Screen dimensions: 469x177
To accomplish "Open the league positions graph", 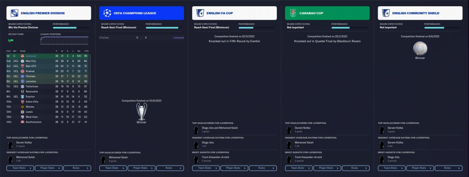I will (x=65, y=40).
